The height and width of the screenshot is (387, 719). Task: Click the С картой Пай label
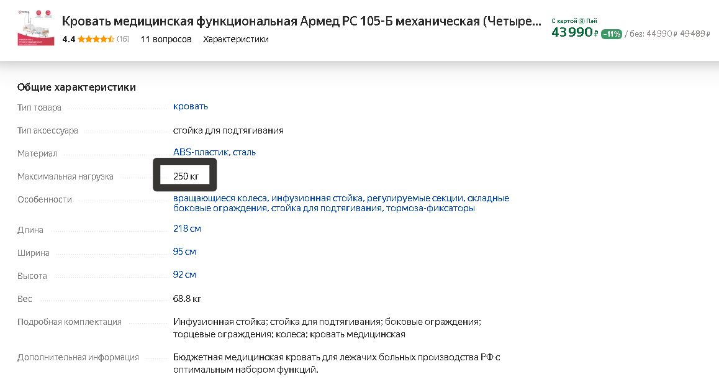(x=574, y=20)
